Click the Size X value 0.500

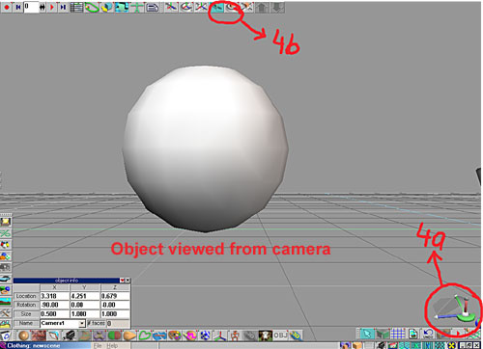click(54, 313)
